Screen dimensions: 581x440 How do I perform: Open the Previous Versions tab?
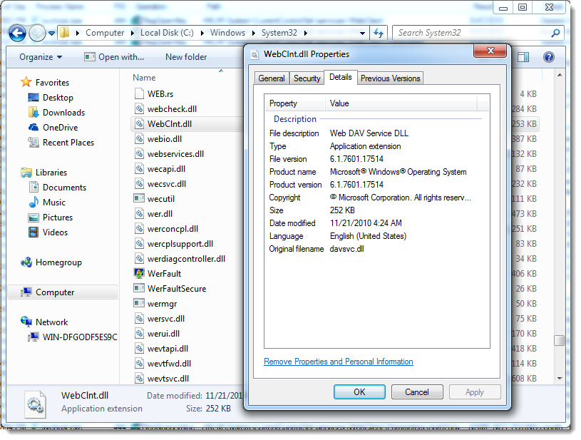390,78
